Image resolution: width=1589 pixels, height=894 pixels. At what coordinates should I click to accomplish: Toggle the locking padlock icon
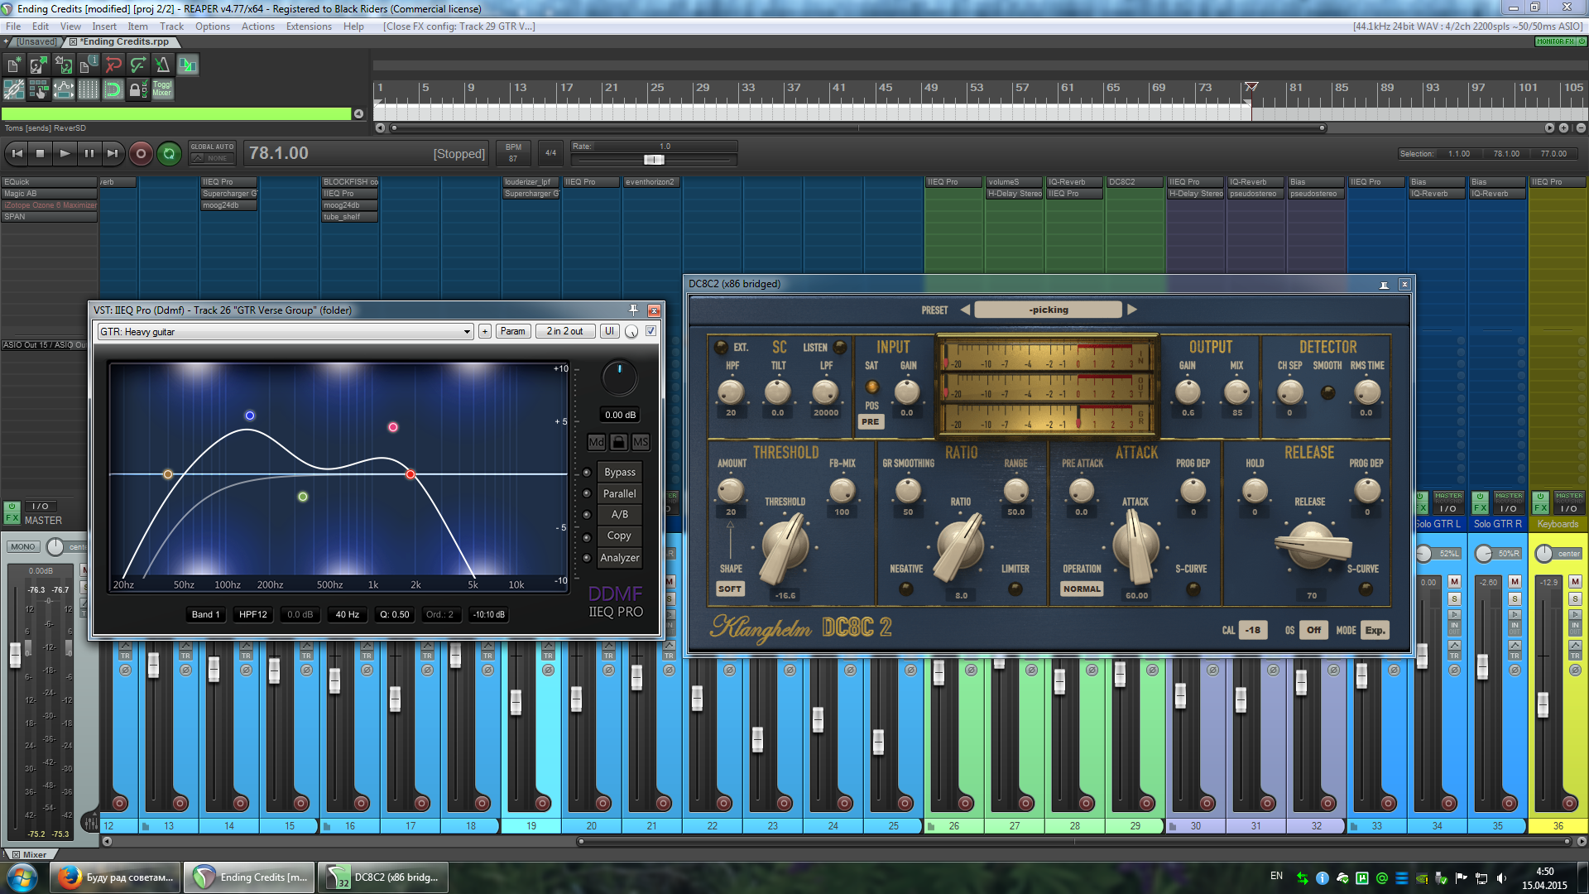(137, 89)
